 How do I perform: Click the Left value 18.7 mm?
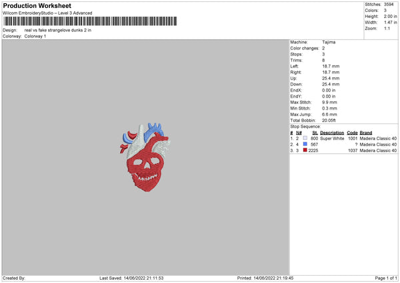(x=331, y=66)
